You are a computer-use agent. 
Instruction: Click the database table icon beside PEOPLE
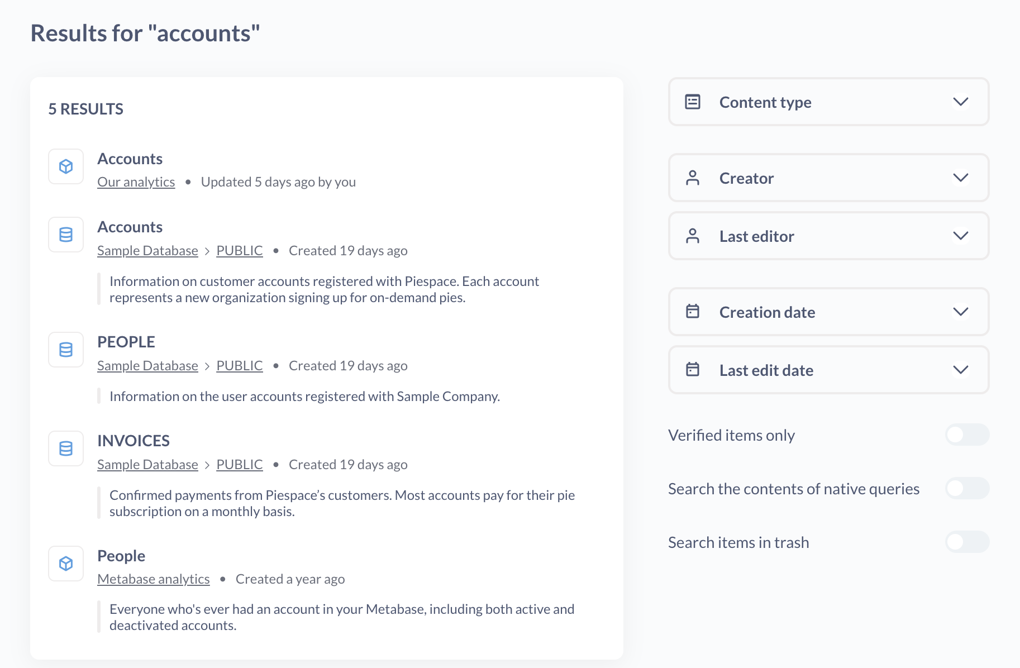coord(66,350)
